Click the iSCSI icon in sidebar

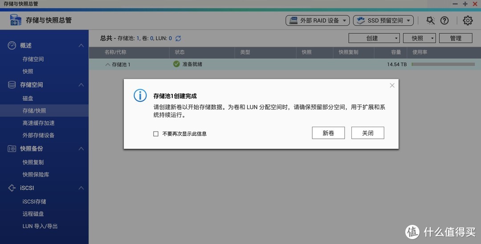(12, 188)
